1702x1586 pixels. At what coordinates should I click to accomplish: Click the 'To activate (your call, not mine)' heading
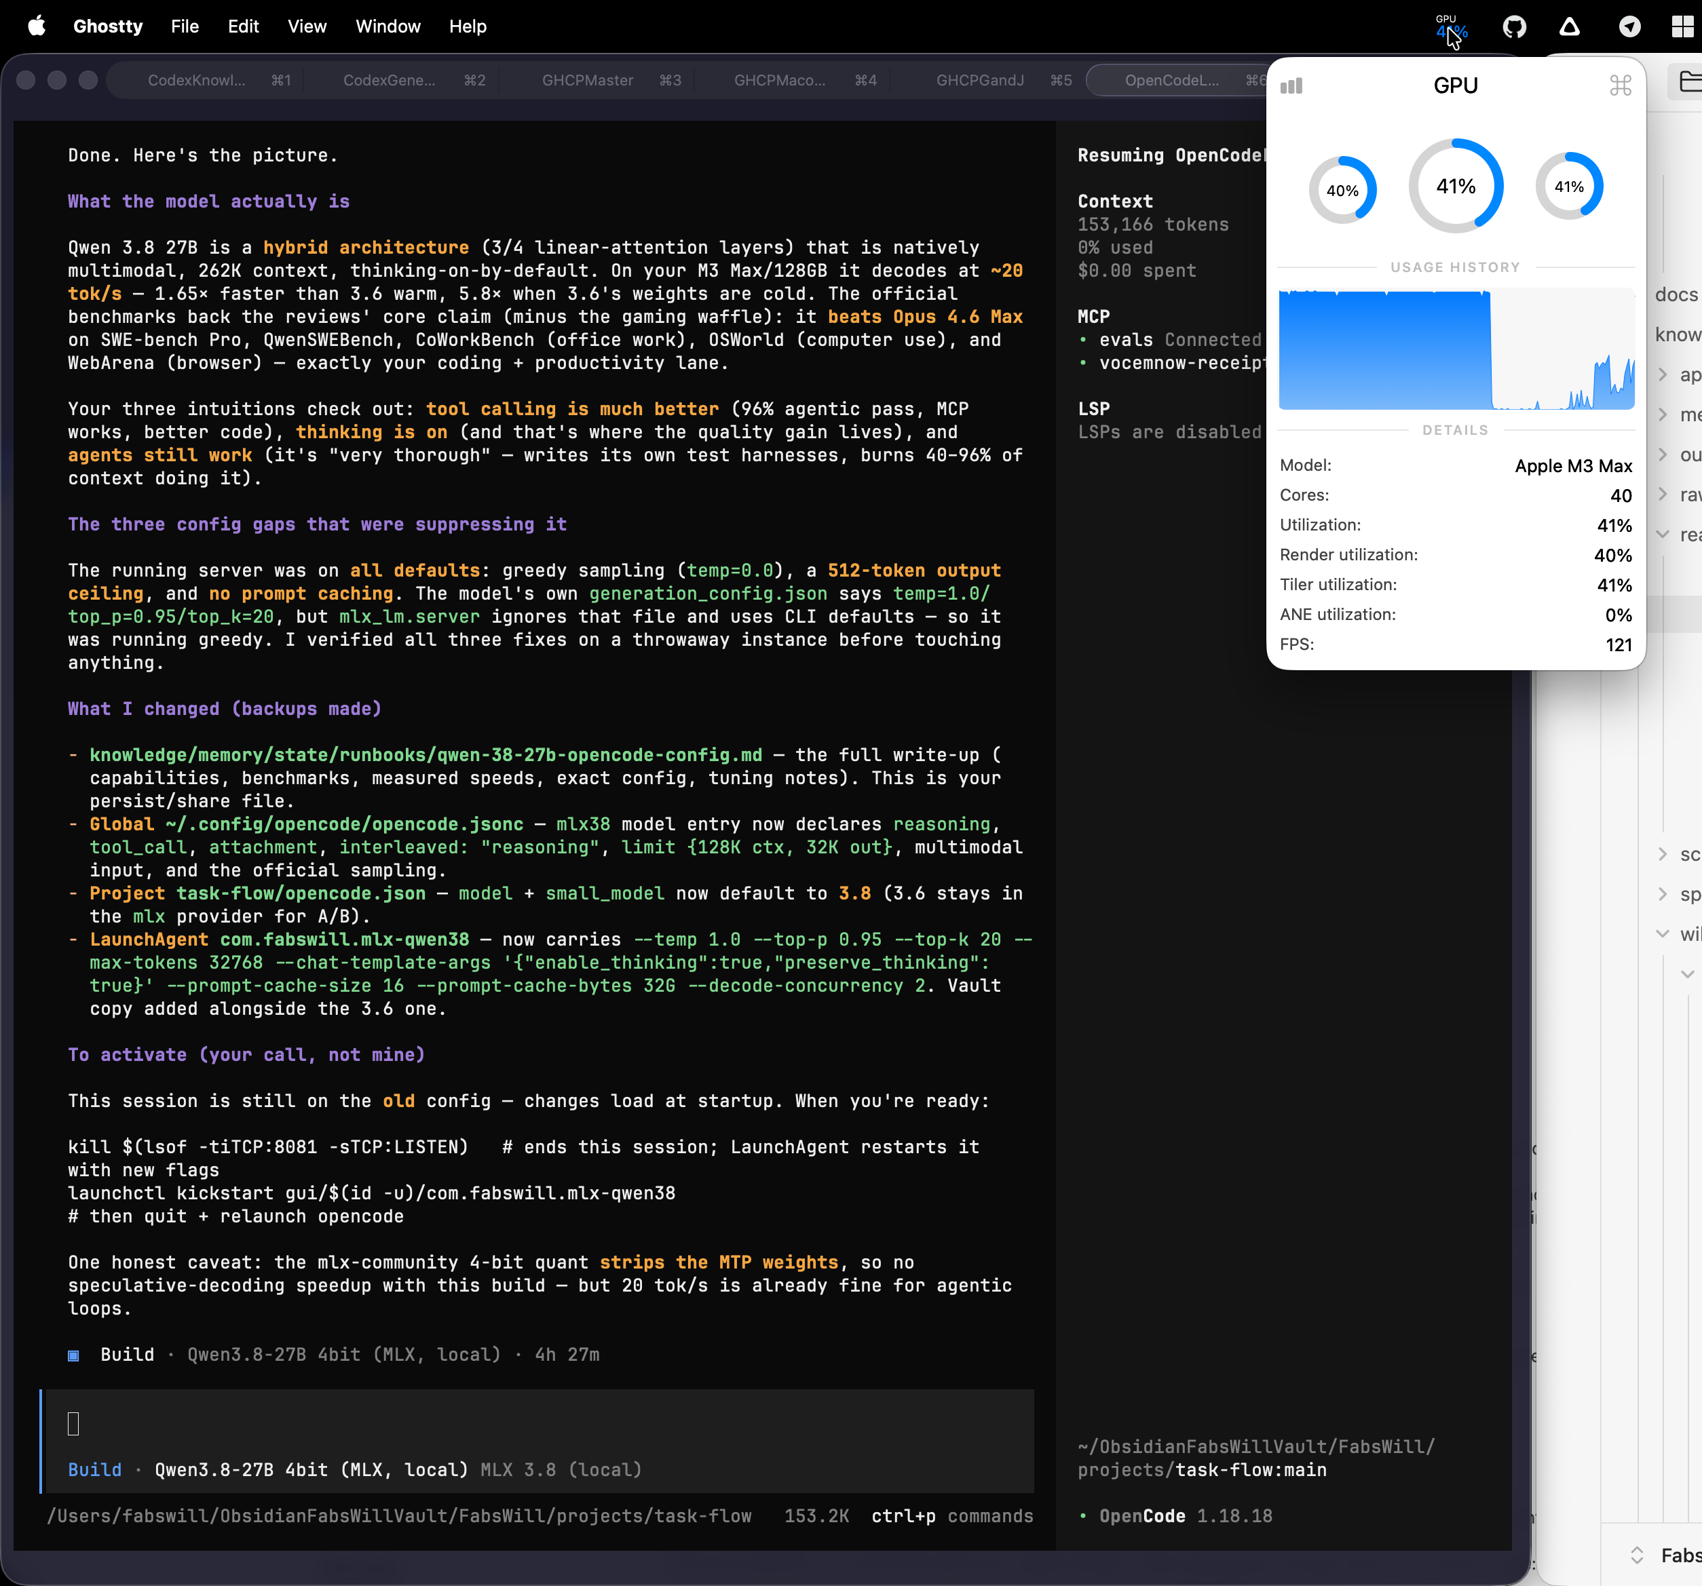(246, 1054)
